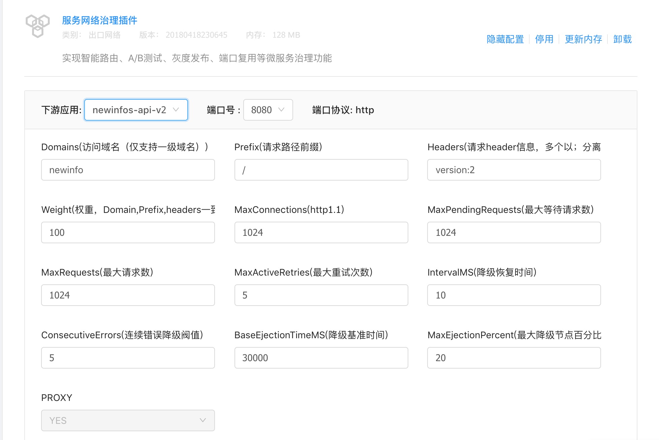Click the ConsecutiveErrors threshold input
This screenshot has height=440, width=659.
point(128,358)
